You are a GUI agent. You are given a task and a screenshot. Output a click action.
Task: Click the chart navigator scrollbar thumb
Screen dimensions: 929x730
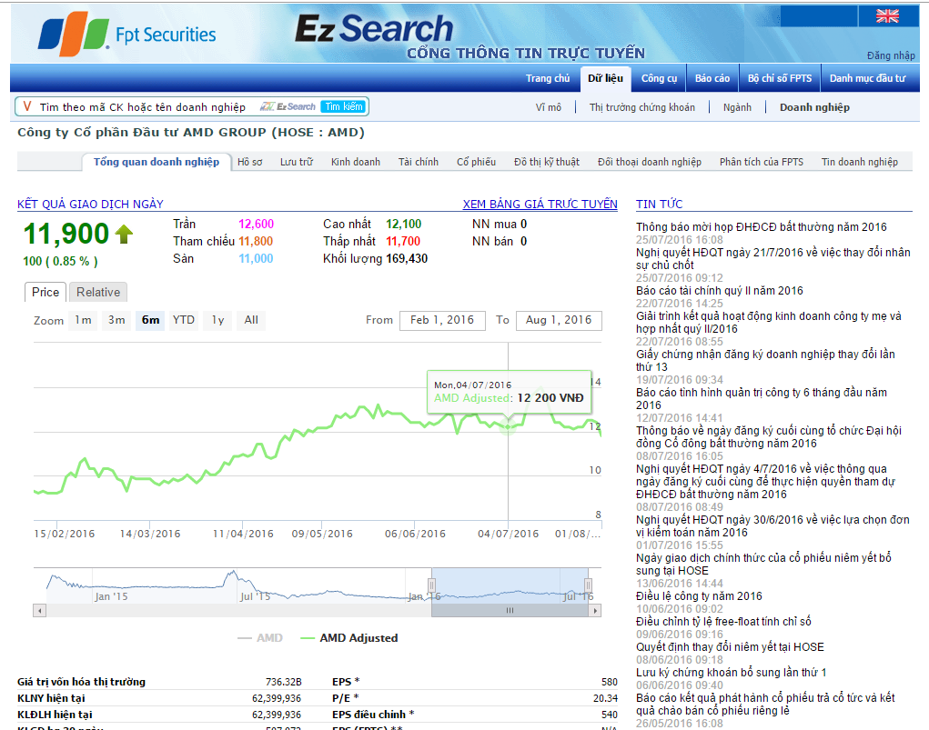510,610
